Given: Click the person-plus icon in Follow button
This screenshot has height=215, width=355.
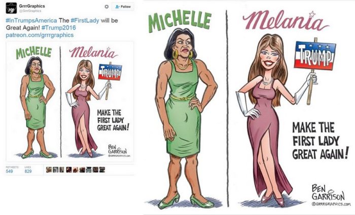Looking at the screenshot, I should pos(117,7).
